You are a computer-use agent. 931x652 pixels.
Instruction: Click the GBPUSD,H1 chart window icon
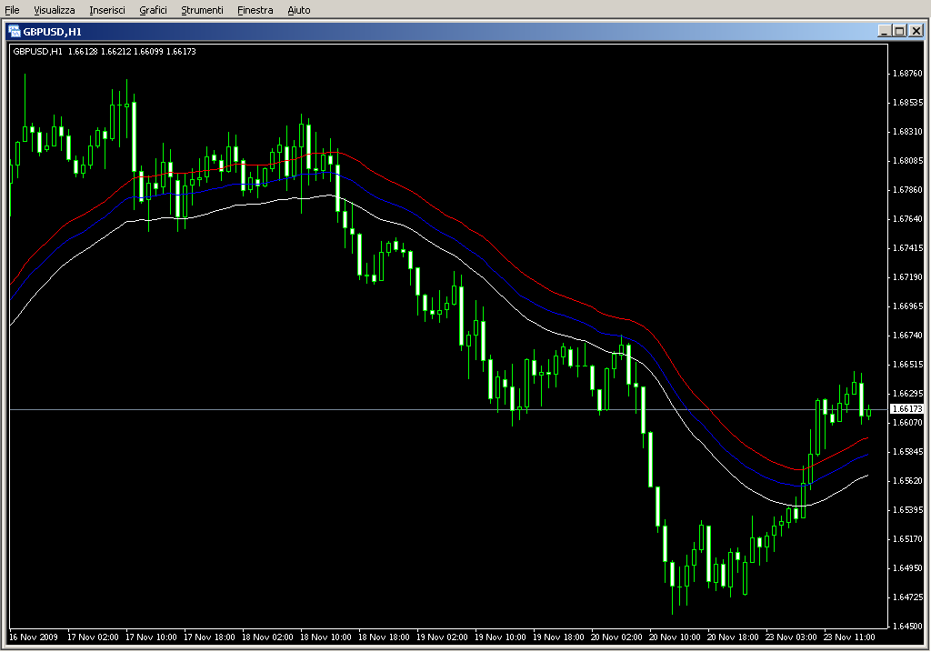tap(15, 32)
